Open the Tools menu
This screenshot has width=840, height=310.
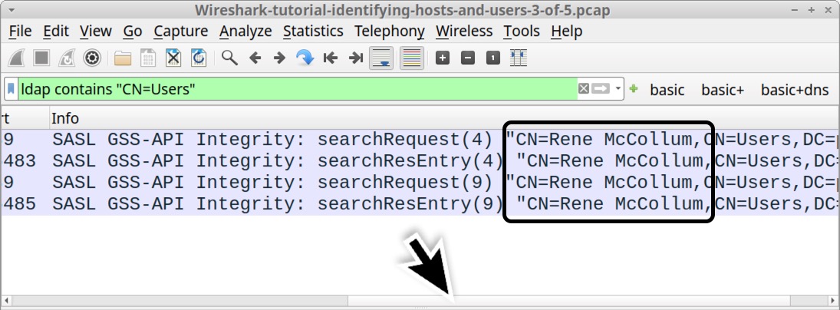tap(522, 31)
